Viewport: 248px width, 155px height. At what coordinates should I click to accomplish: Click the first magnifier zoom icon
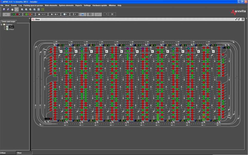click(x=22, y=9)
